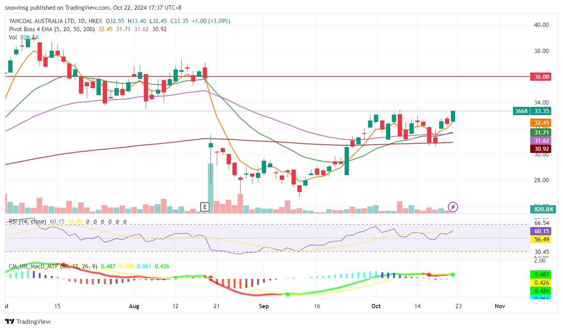This screenshot has width=563, height=330.
Task: Click the 23 date label on time axis
Action: 458,306
